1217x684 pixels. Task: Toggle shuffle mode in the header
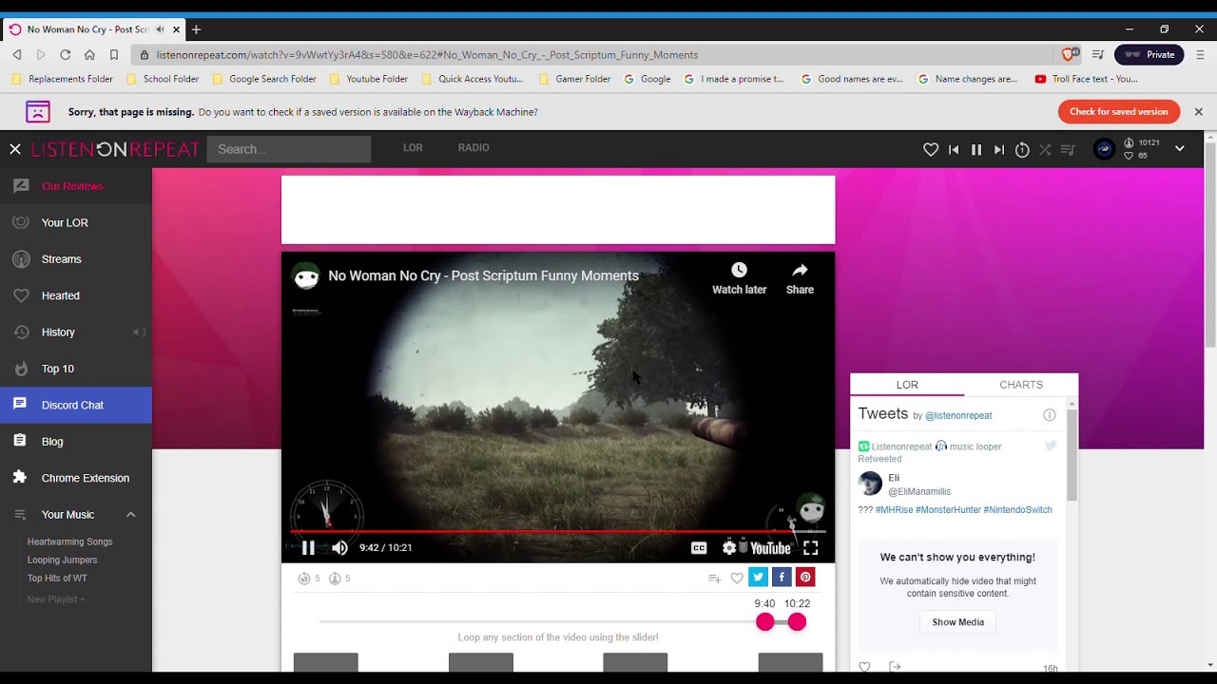point(1045,149)
